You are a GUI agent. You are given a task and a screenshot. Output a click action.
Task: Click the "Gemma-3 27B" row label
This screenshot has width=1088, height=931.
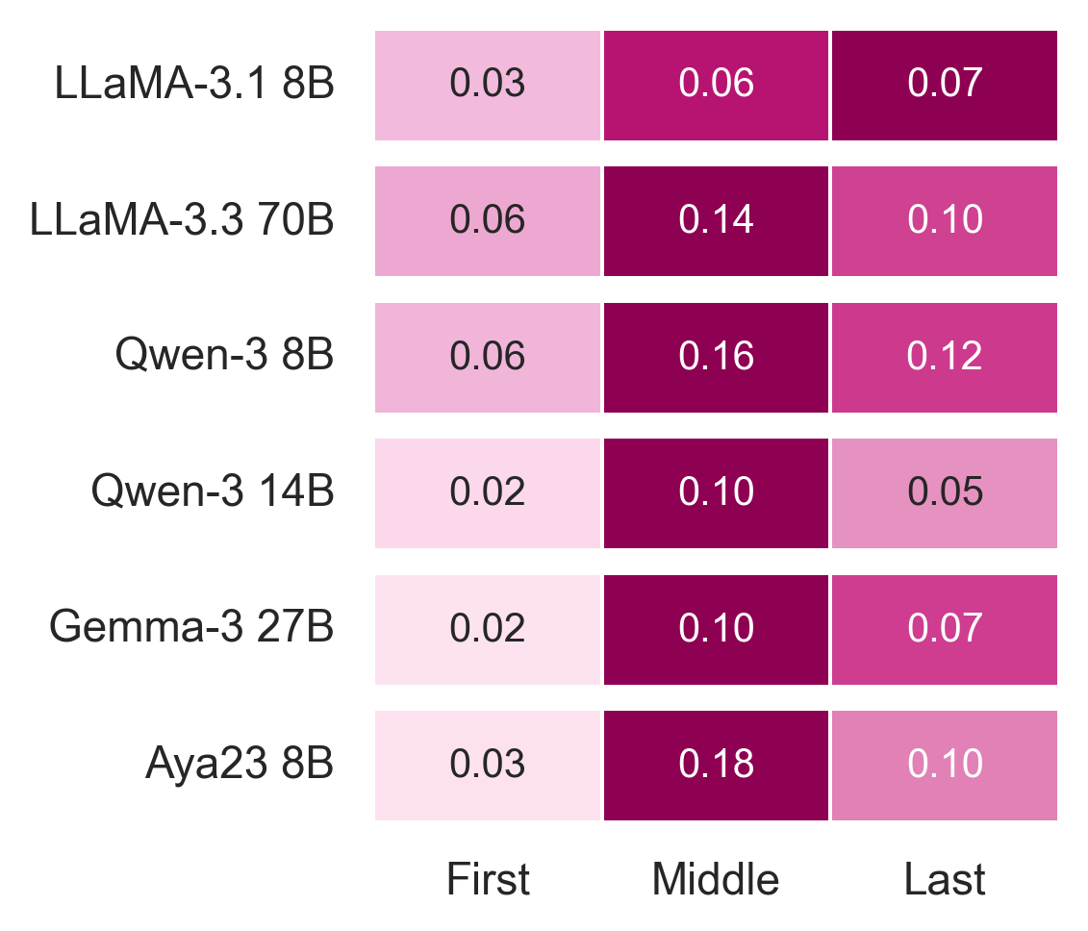191,629
